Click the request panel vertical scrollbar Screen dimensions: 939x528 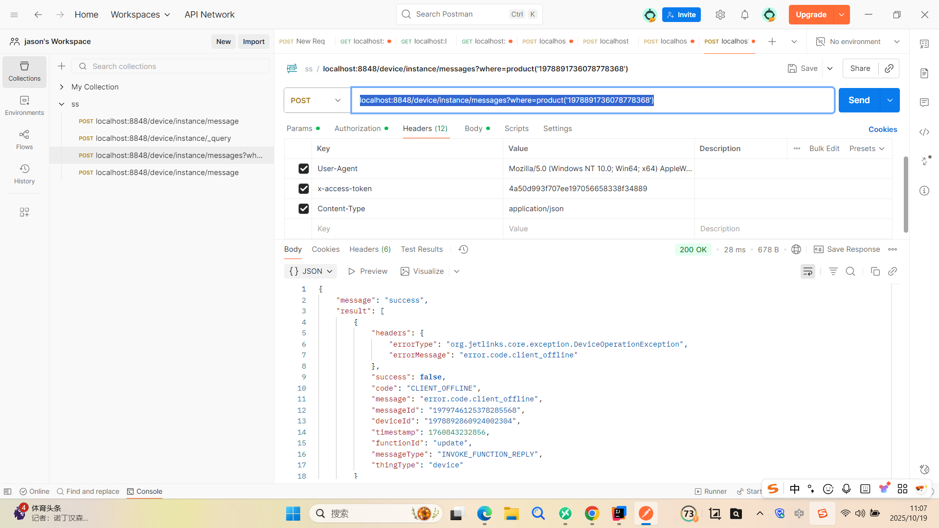point(905,196)
